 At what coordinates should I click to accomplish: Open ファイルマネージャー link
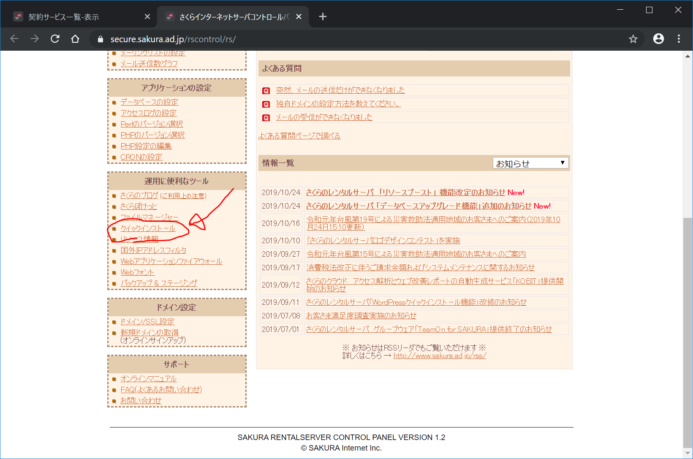tap(149, 217)
